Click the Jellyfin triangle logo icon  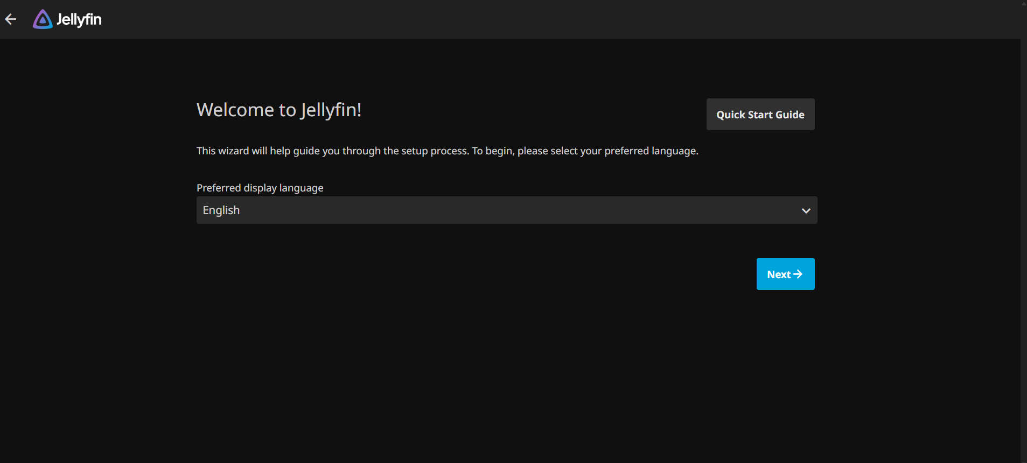click(43, 19)
